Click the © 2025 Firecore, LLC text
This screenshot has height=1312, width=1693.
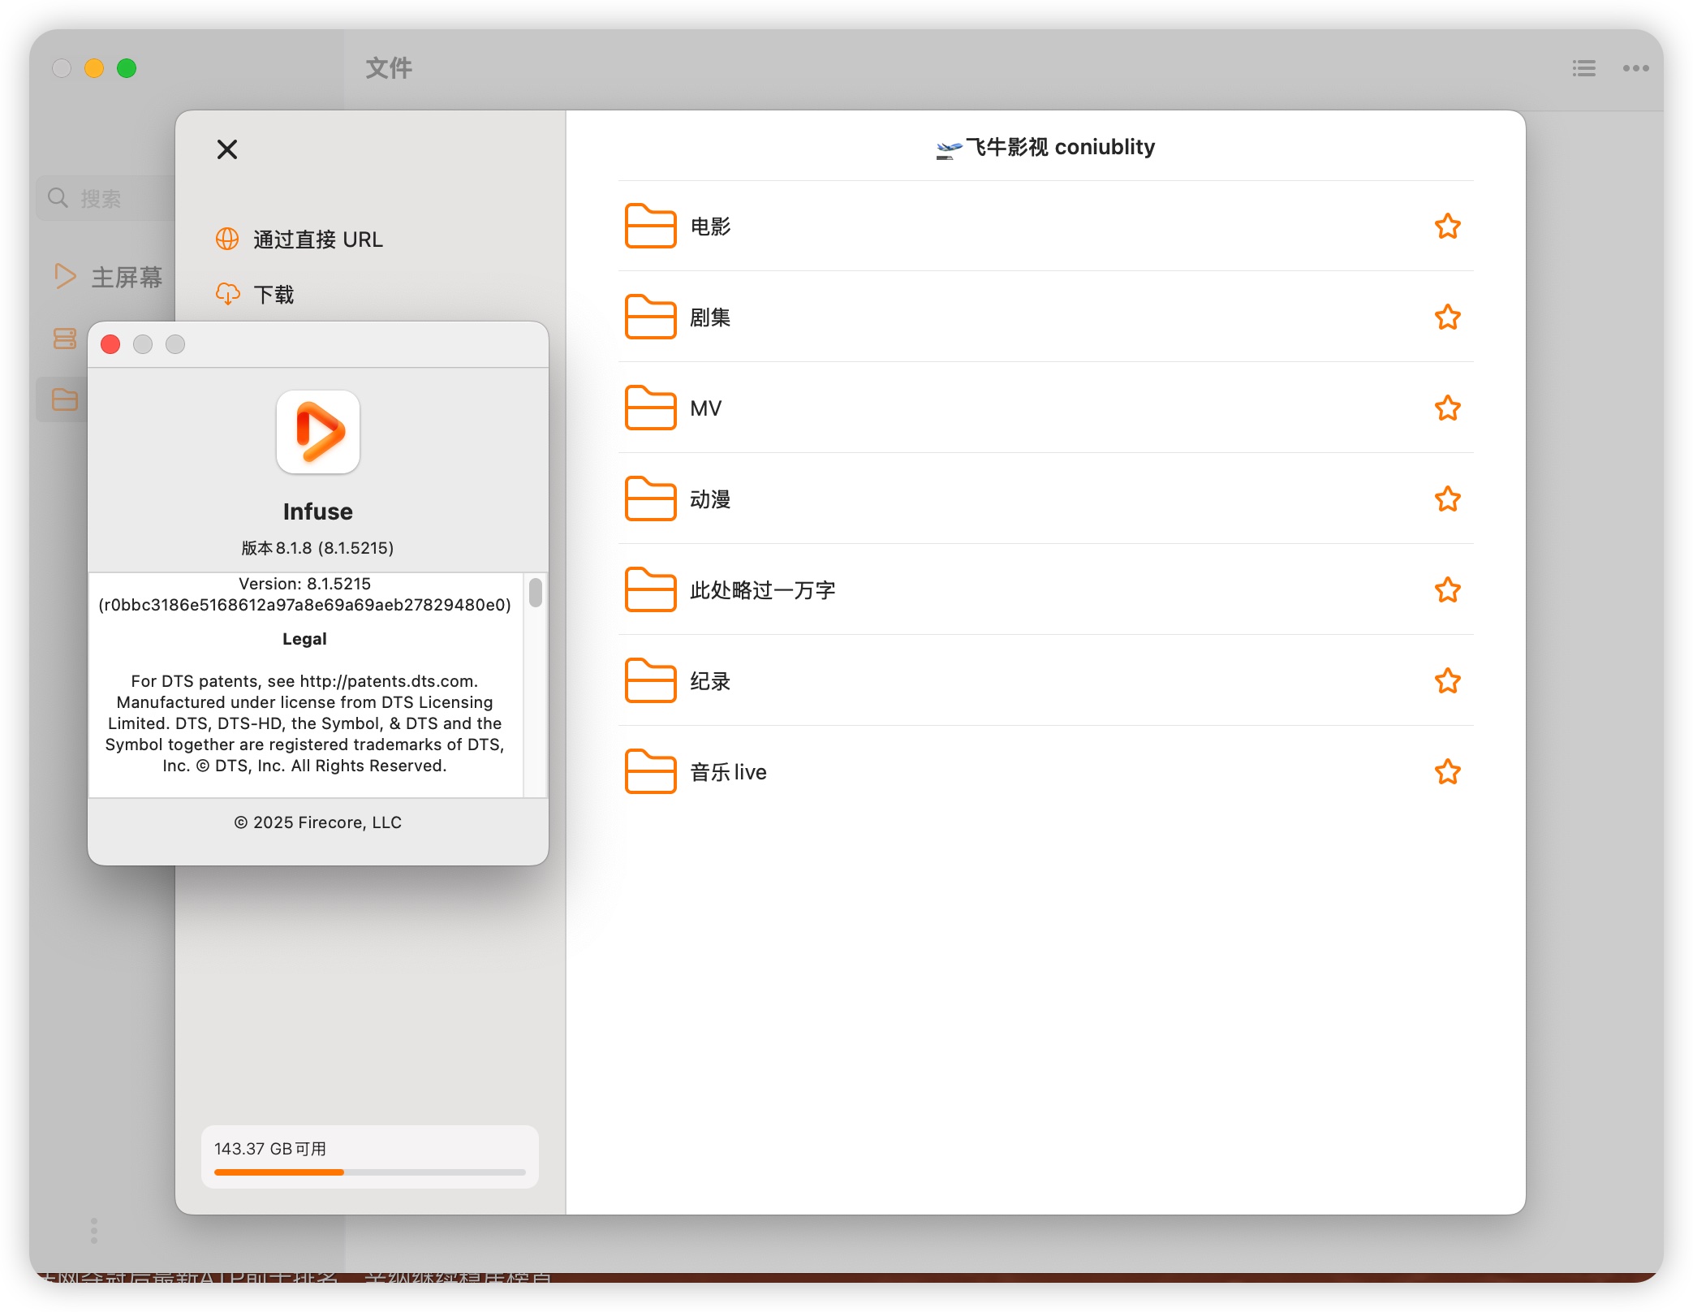[x=318, y=822]
